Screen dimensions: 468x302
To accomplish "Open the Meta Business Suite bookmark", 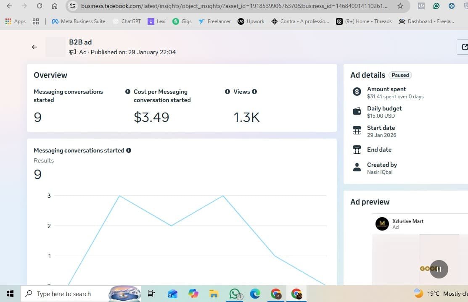I will [78, 21].
